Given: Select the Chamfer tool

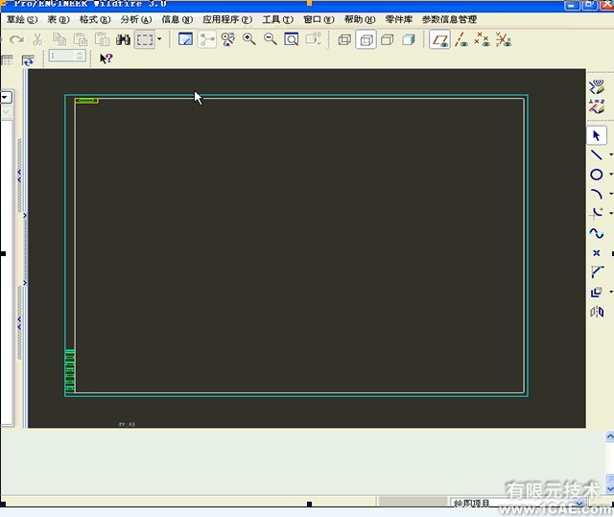Looking at the screenshot, I should coord(597,272).
